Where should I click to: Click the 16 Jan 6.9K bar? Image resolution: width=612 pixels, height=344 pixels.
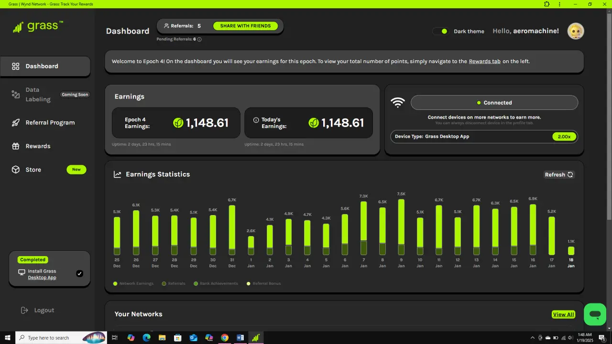point(533,230)
